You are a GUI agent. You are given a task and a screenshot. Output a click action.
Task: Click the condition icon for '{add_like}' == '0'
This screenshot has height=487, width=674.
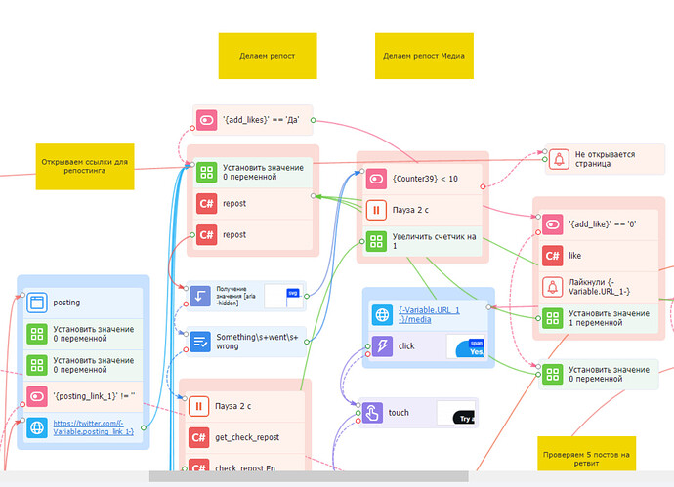[552, 224]
